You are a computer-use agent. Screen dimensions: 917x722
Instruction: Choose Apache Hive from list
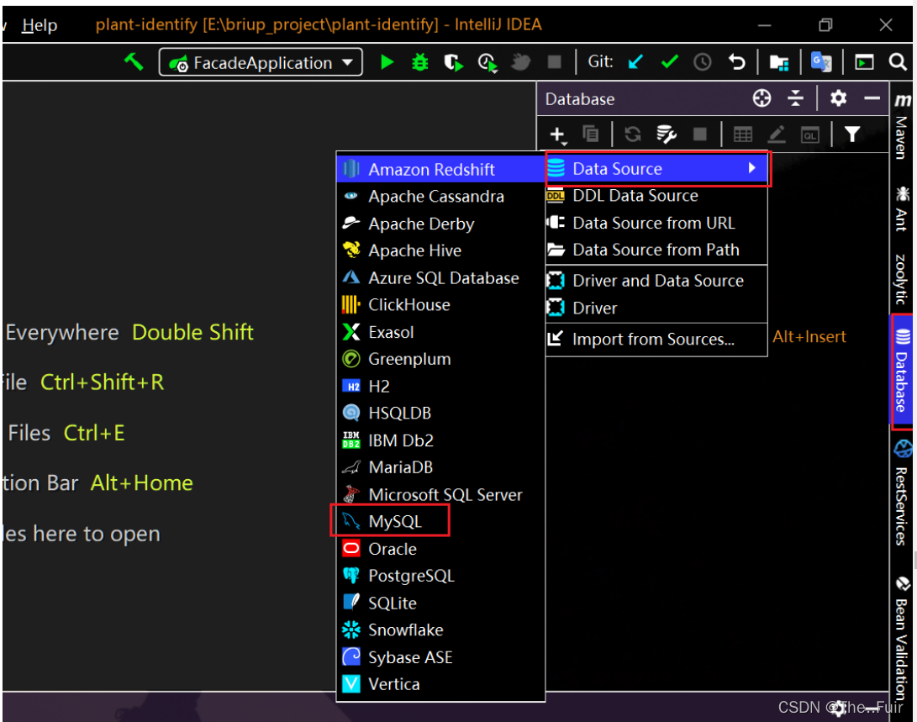[x=441, y=250]
